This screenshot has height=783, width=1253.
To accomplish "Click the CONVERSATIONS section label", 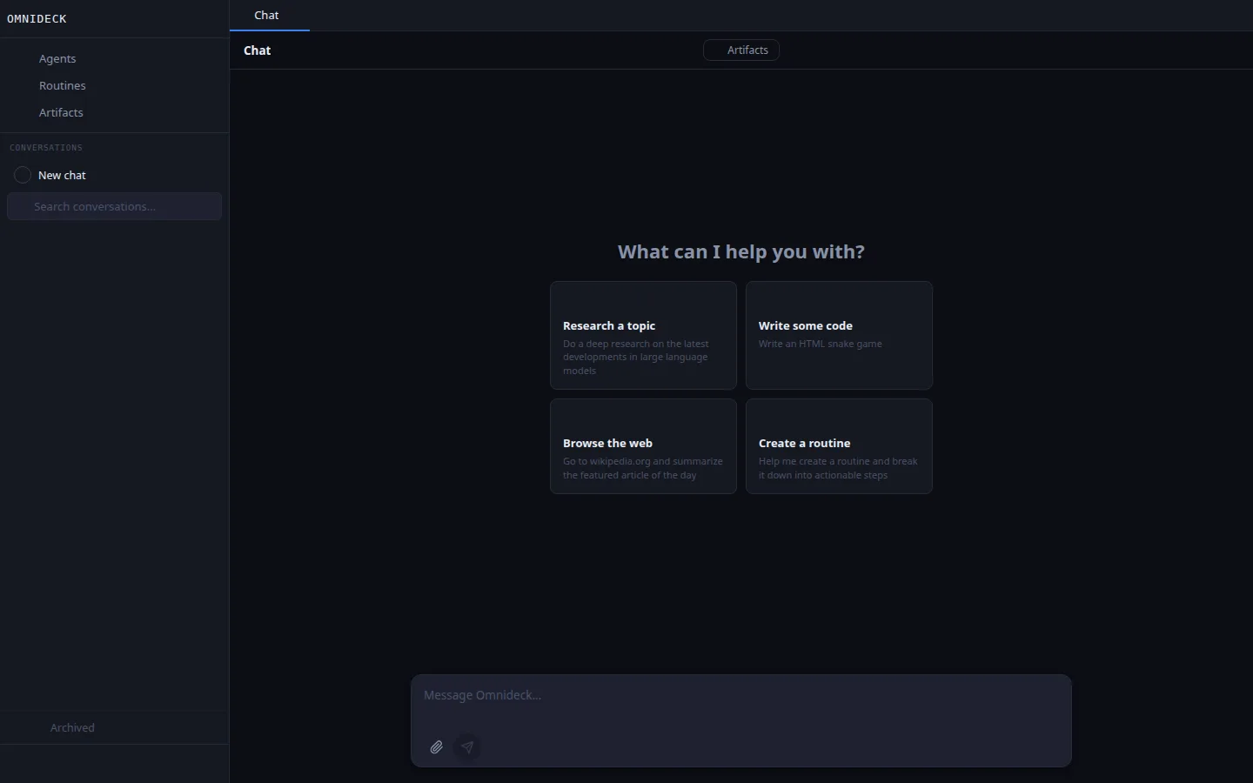I will point(46,148).
